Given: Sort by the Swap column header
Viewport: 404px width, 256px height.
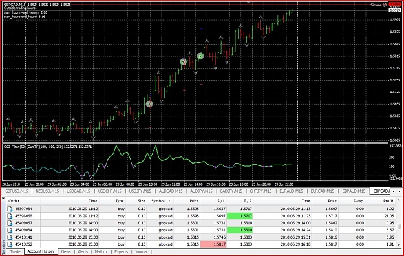Looking at the screenshot, I should click(358, 201).
